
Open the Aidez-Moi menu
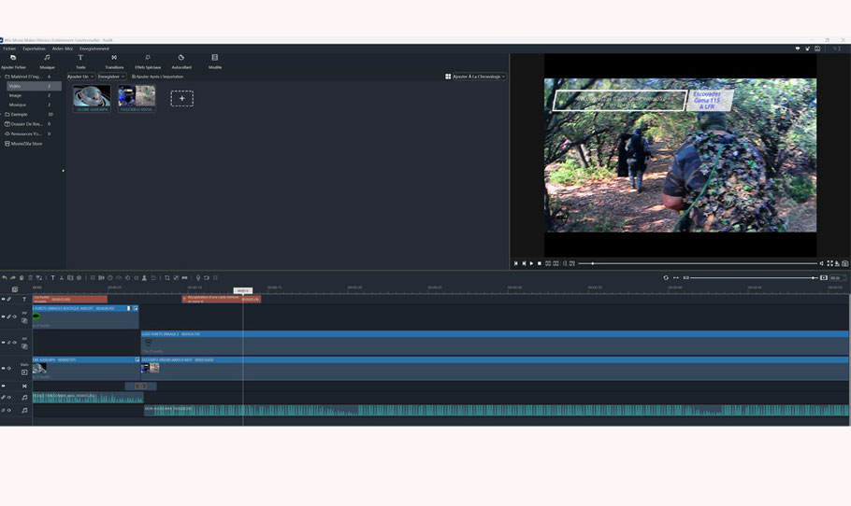pos(63,49)
